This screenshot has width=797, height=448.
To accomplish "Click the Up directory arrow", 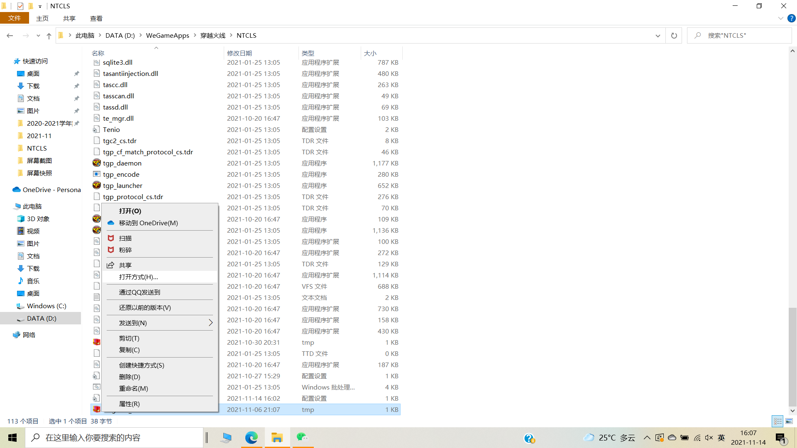I will (x=49, y=36).
